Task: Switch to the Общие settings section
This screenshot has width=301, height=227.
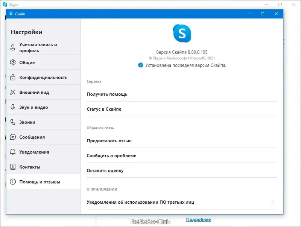Action: pyautogui.click(x=27, y=62)
